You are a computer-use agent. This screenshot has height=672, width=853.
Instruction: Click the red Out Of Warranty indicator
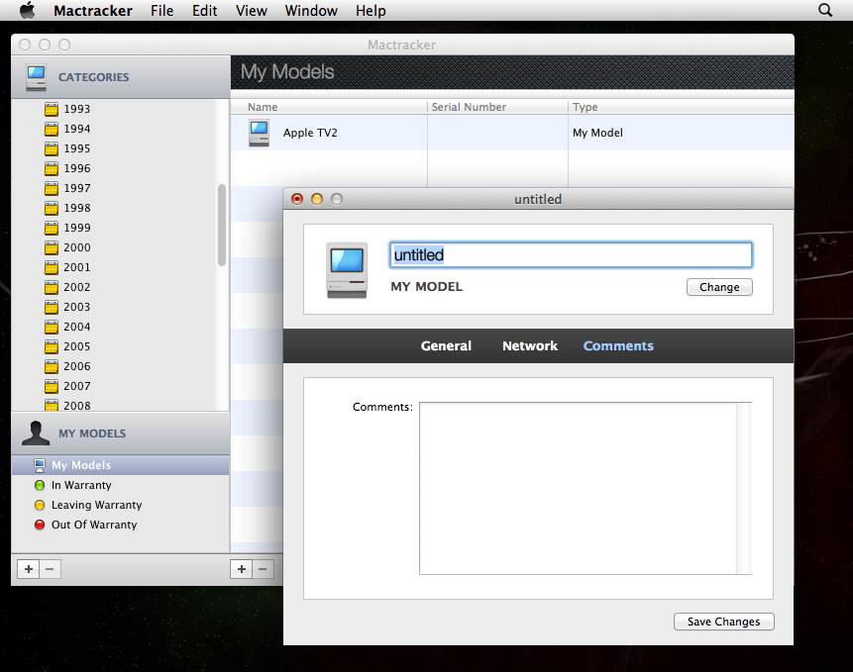pyautogui.click(x=40, y=525)
